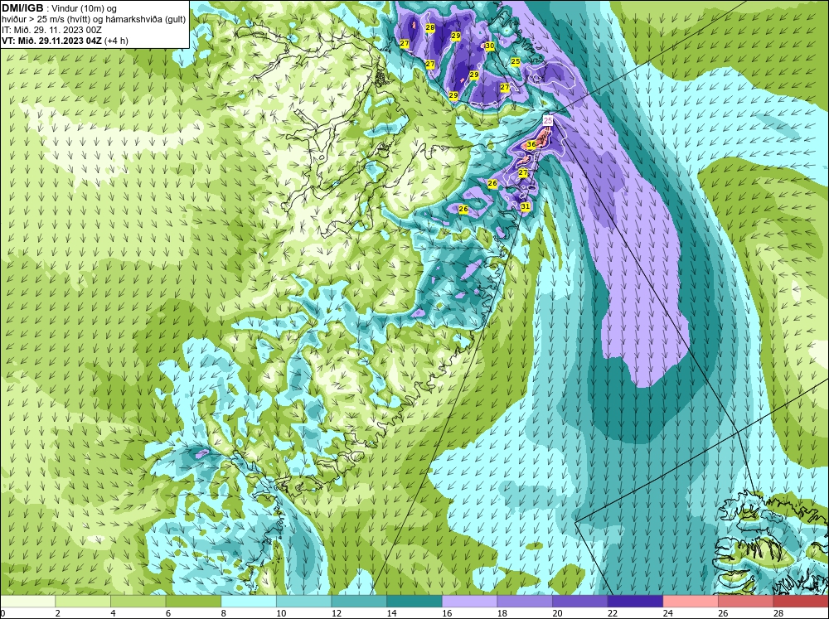
Task: Click the legend tick value '10'
Action: click(x=281, y=613)
